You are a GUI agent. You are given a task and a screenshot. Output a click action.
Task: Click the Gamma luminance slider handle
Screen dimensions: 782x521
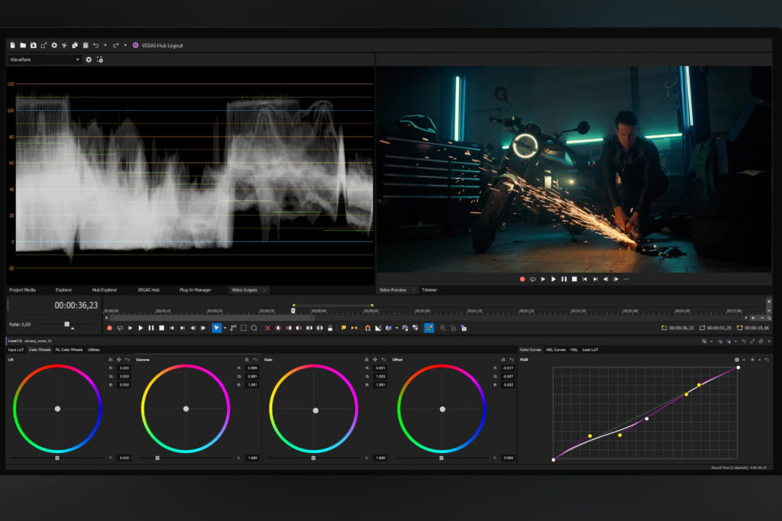coord(157,458)
